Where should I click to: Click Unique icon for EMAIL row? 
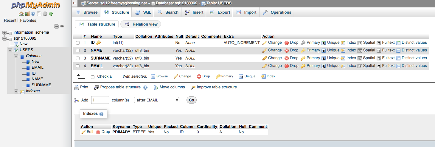click(x=324, y=66)
